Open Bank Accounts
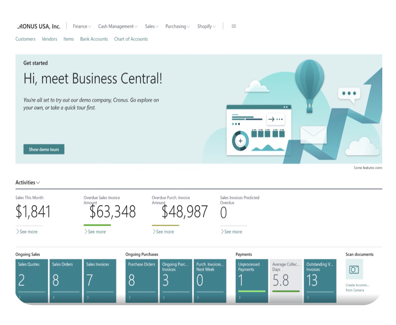The height and width of the screenshot is (325, 396). click(94, 39)
